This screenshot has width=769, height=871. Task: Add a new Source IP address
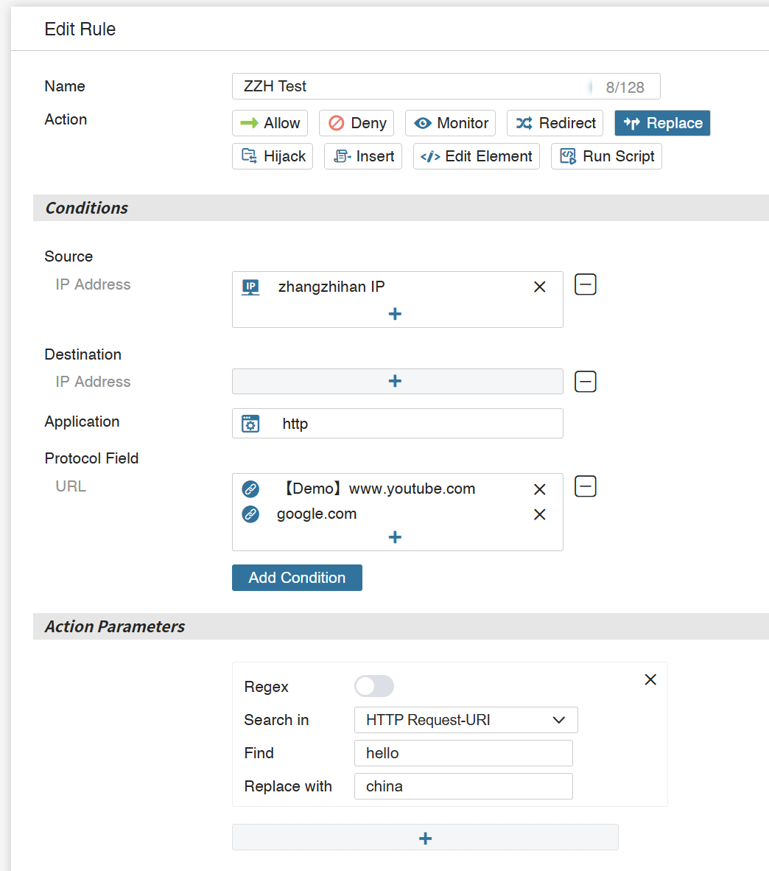pos(395,314)
